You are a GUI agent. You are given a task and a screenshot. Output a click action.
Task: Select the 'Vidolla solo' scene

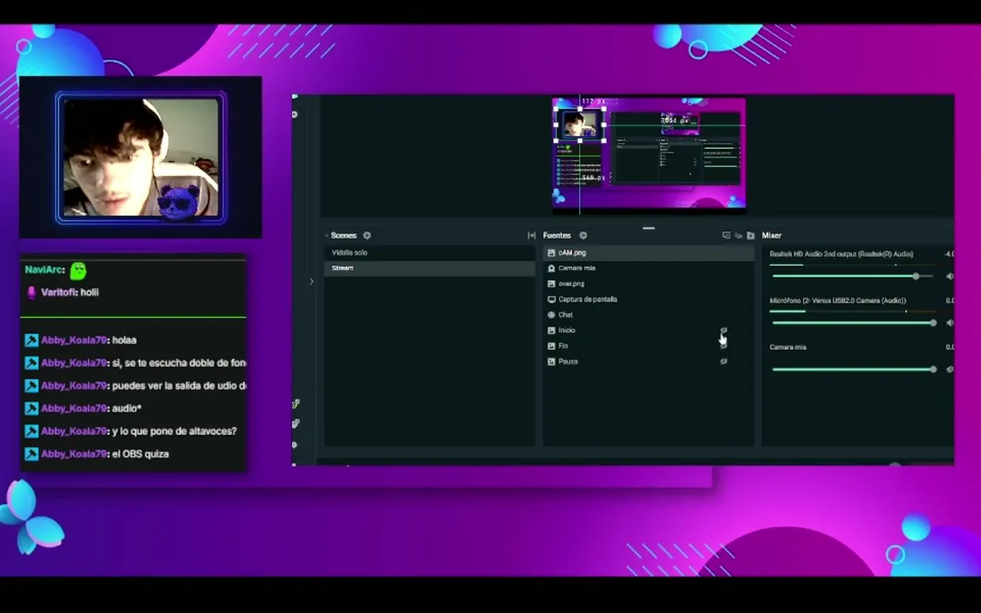(x=429, y=253)
